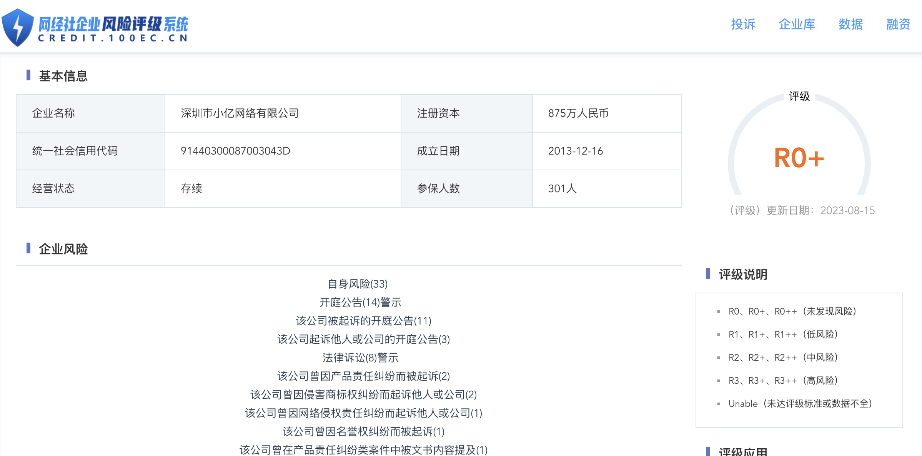Viewport: 922px width, 456px height.
Task: Click the 网经社企业风险评级系统 site title
Action: pyautogui.click(x=113, y=24)
